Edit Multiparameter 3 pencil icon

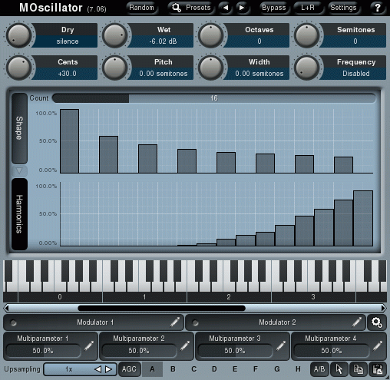(281, 346)
